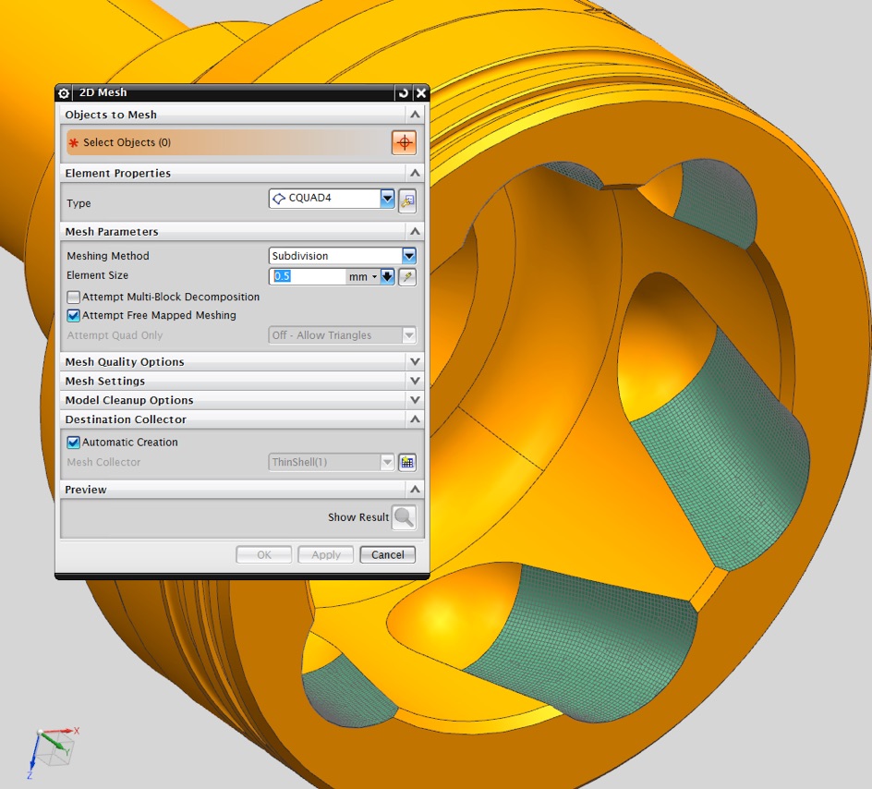
Task: Close the 2D Mesh dialog
Action: [421, 93]
